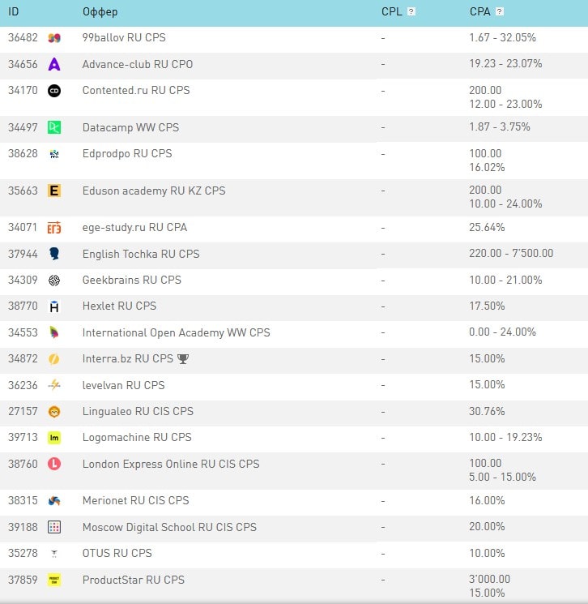Click the Geekbrains brain logo icon
The width and height of the screenshot is (588, 604).
pyautogui.click(x=54, y=281)
